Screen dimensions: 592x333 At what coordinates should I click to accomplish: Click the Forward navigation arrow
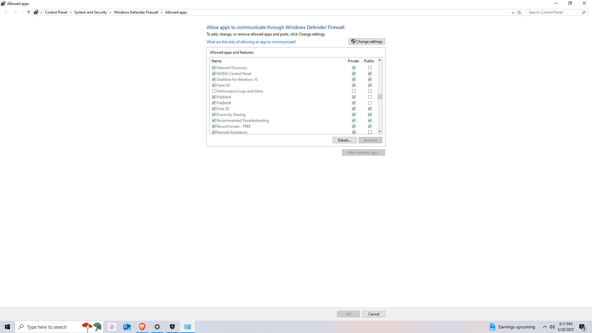[15, 12]
